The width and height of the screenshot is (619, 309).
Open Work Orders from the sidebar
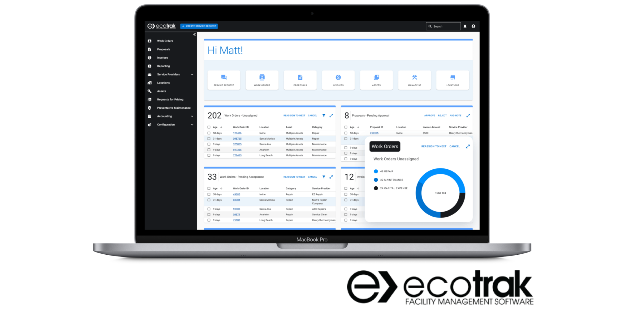point(165,41)
